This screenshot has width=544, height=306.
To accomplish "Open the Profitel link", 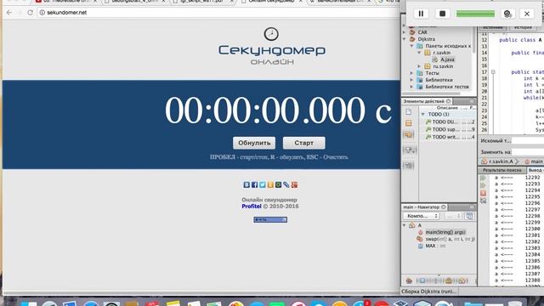I will point(252,206).
